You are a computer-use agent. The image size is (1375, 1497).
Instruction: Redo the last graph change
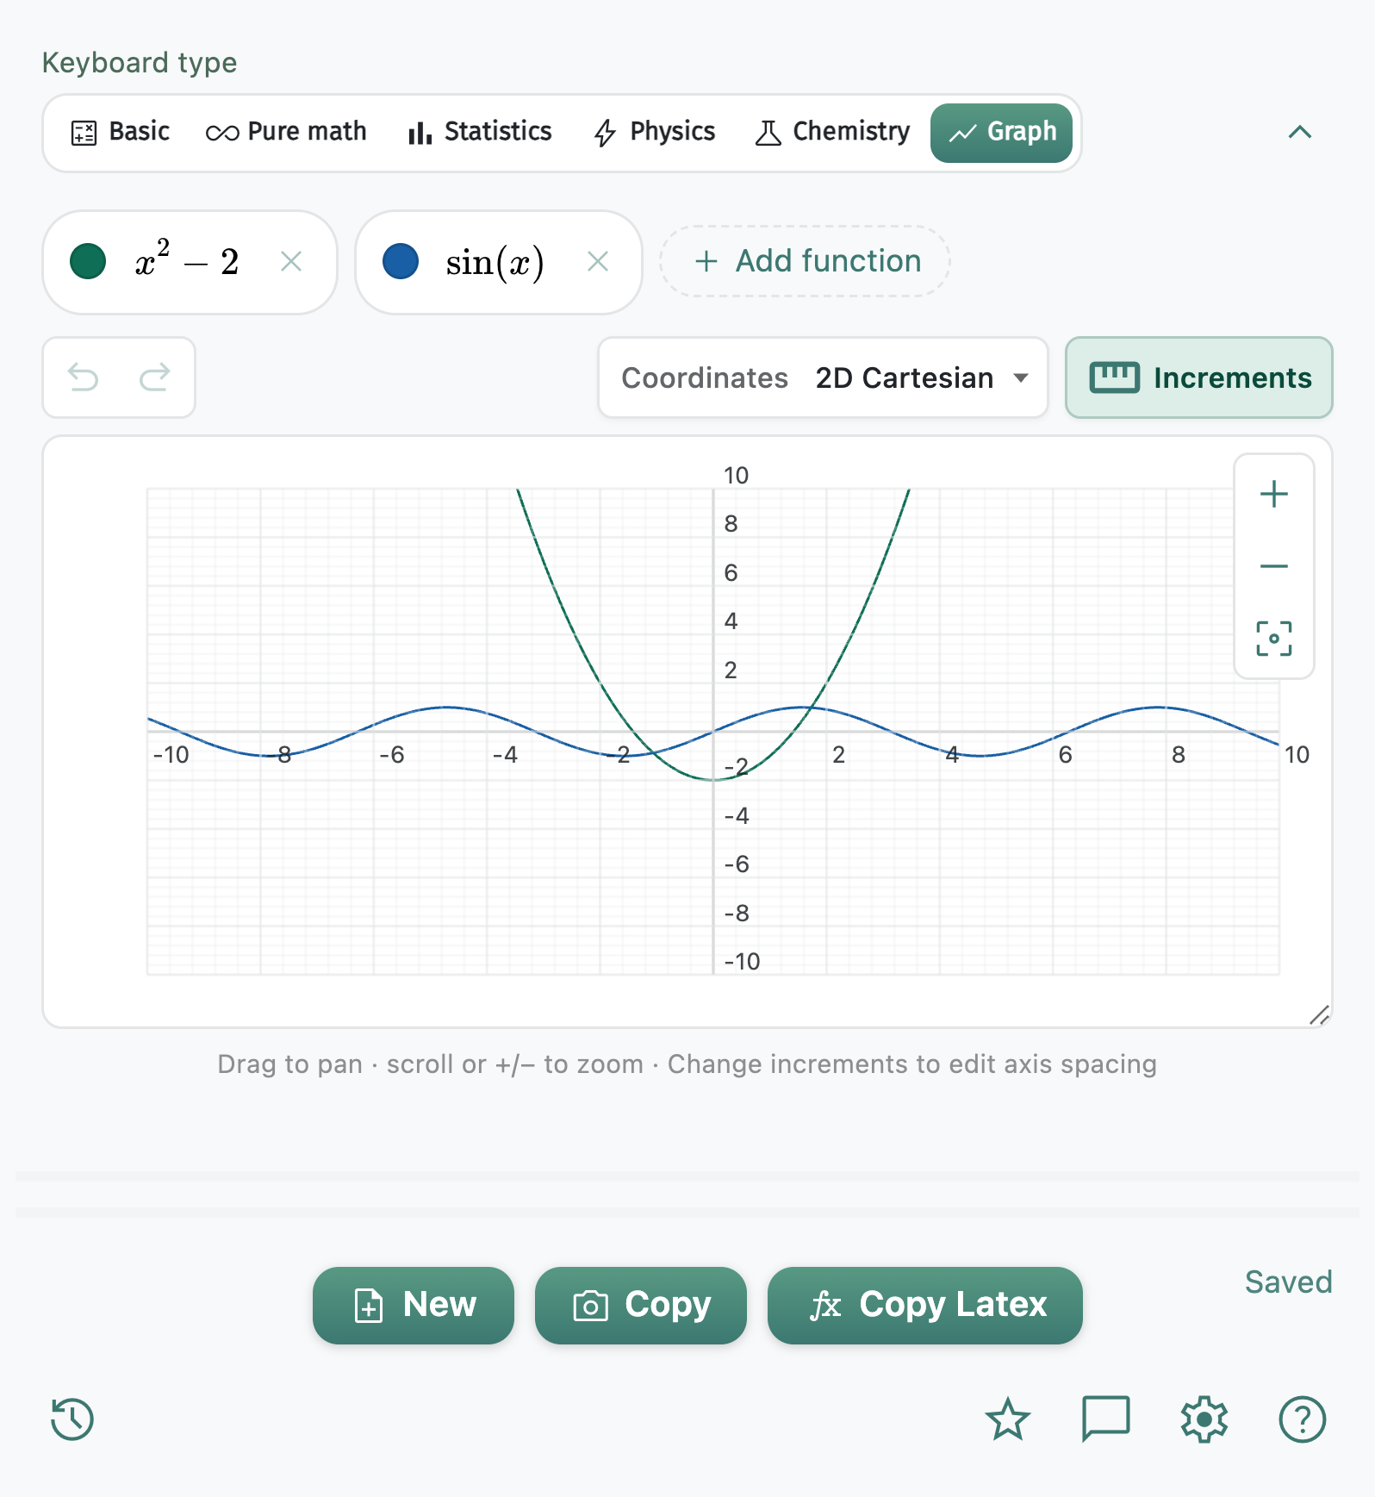pyautogui.click(x=155, y=377)
